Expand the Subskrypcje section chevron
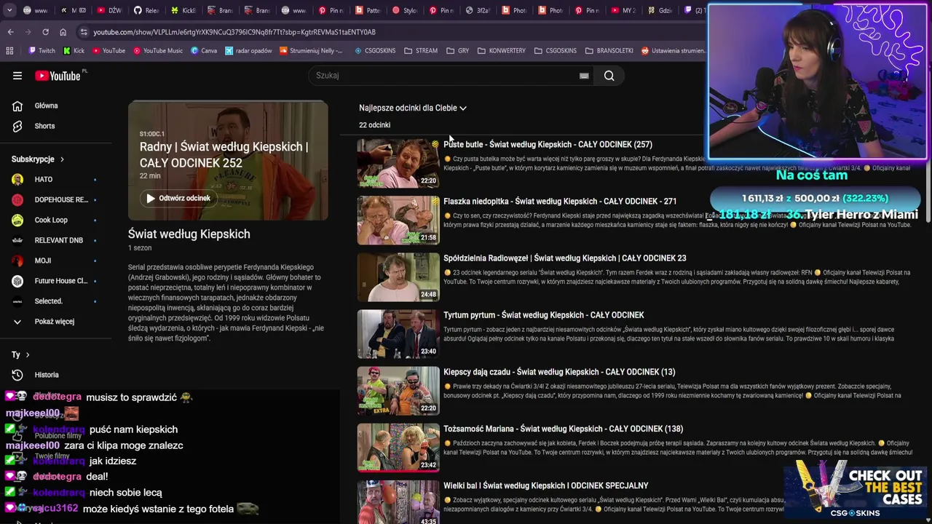Screen dimensions: 932x524 (62, 159)
